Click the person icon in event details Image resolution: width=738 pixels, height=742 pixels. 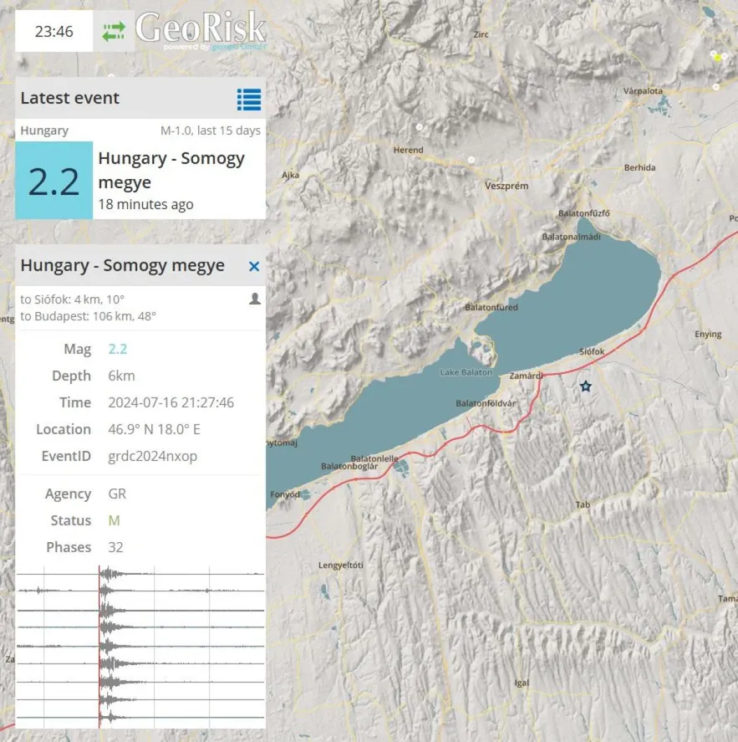point(255,299)
